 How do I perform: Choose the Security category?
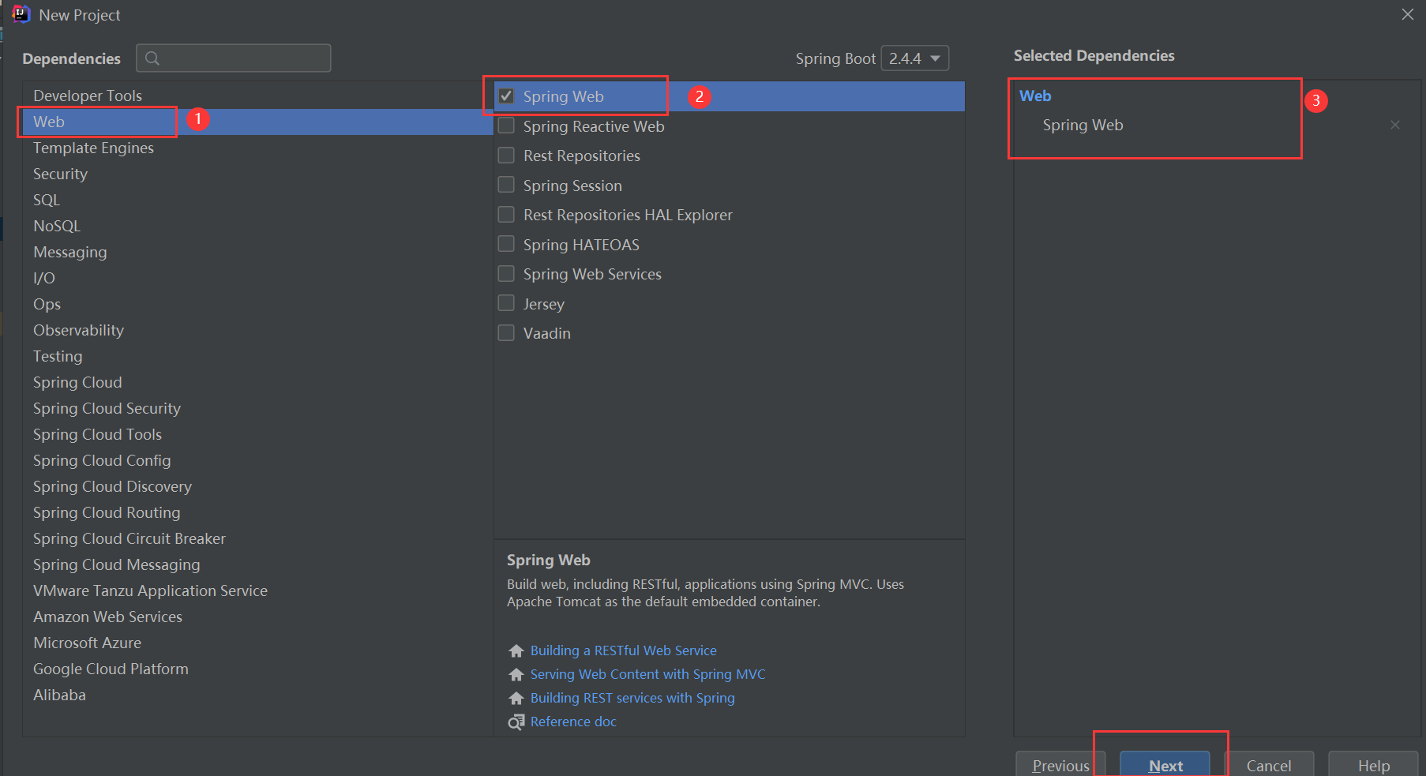[258, 174]
